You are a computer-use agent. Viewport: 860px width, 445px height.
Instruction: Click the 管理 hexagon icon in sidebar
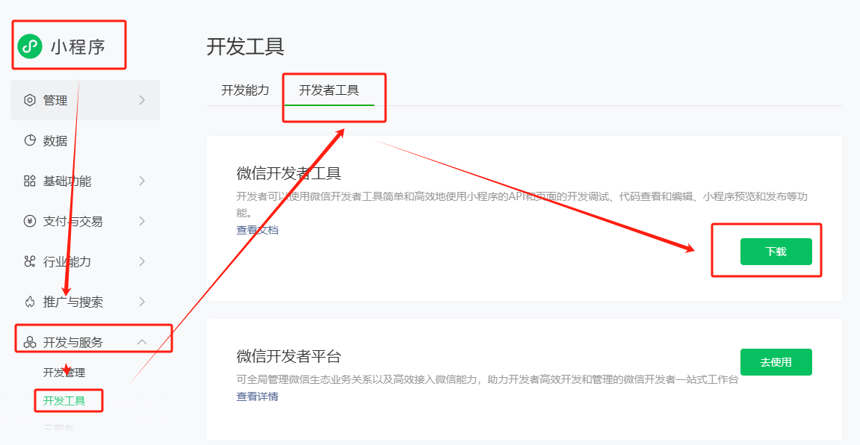click(30, 101)
